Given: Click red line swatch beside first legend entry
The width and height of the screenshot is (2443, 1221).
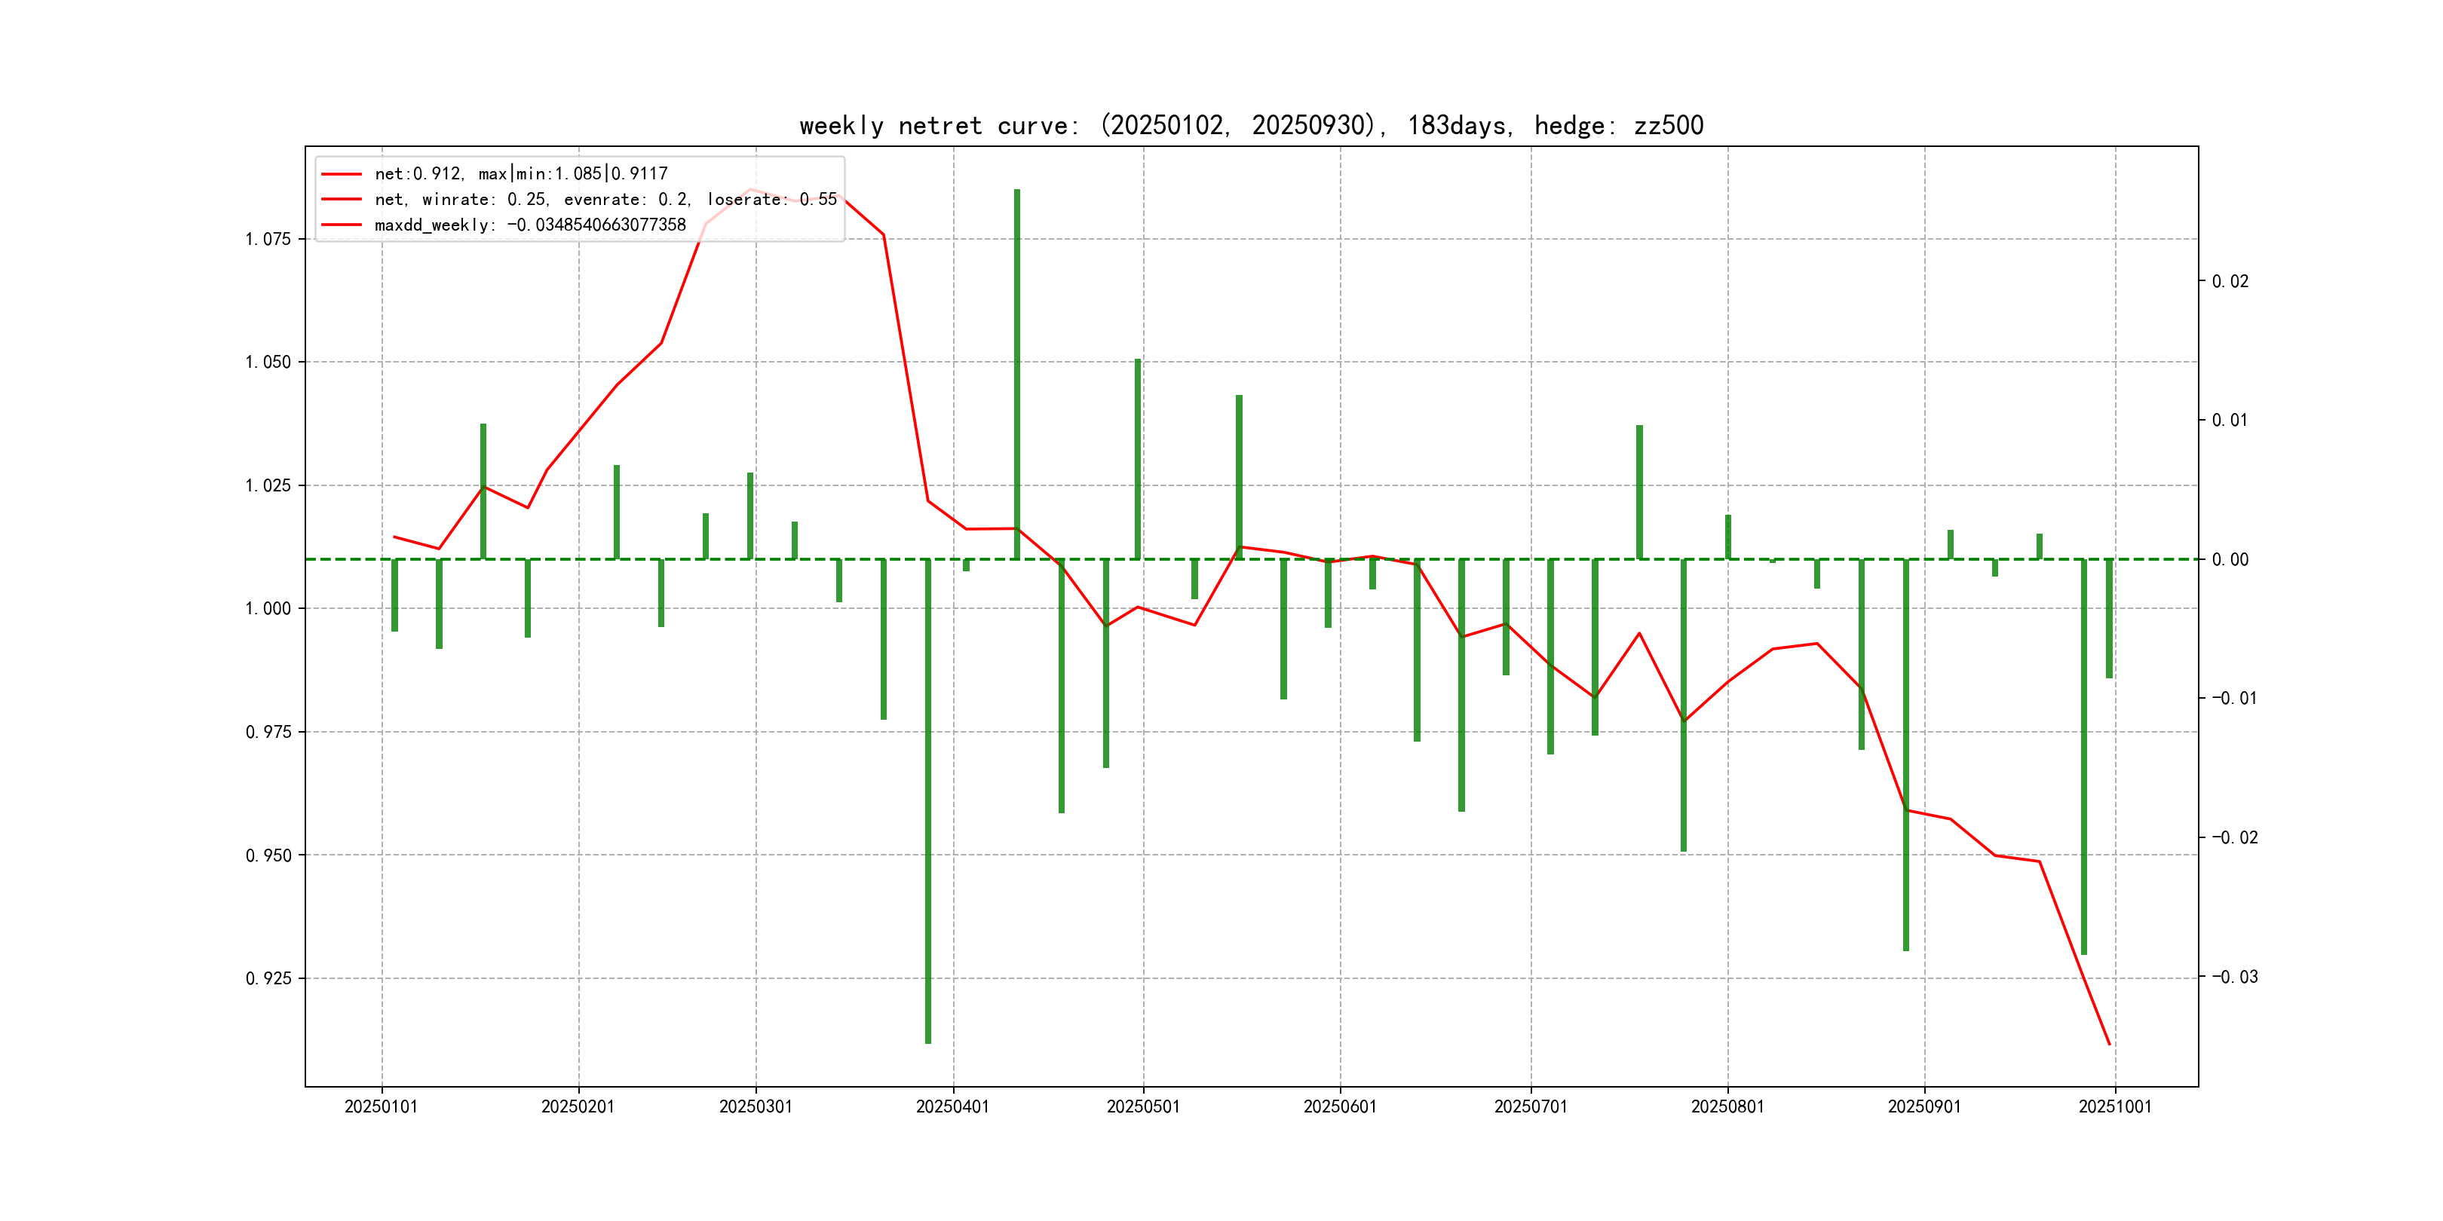Looking at the screenshot, I should tap(342, 173).
